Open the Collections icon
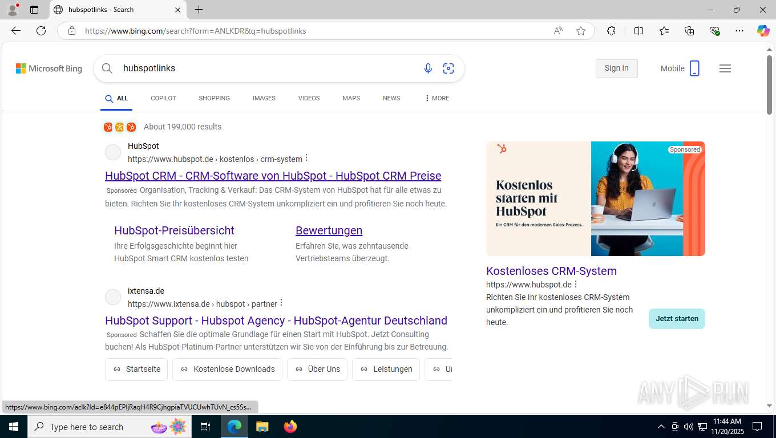The height and width of the screenshot is (438, 776). (x=689, y=31)
